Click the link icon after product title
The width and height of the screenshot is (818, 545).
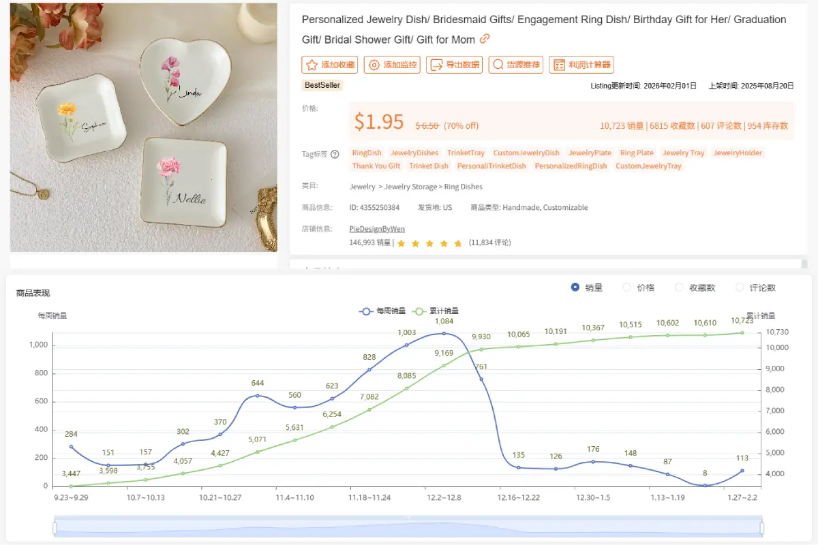(485, 39)
